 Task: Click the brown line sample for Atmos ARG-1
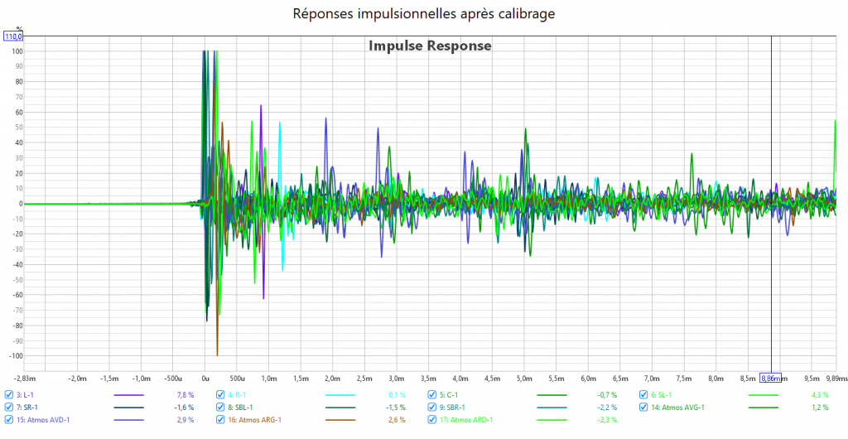pos(340,420)
